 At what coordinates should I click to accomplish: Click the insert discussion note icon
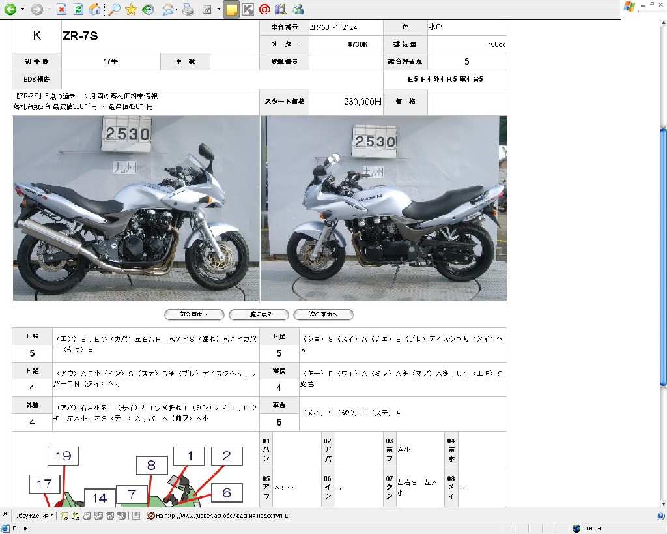64,516
